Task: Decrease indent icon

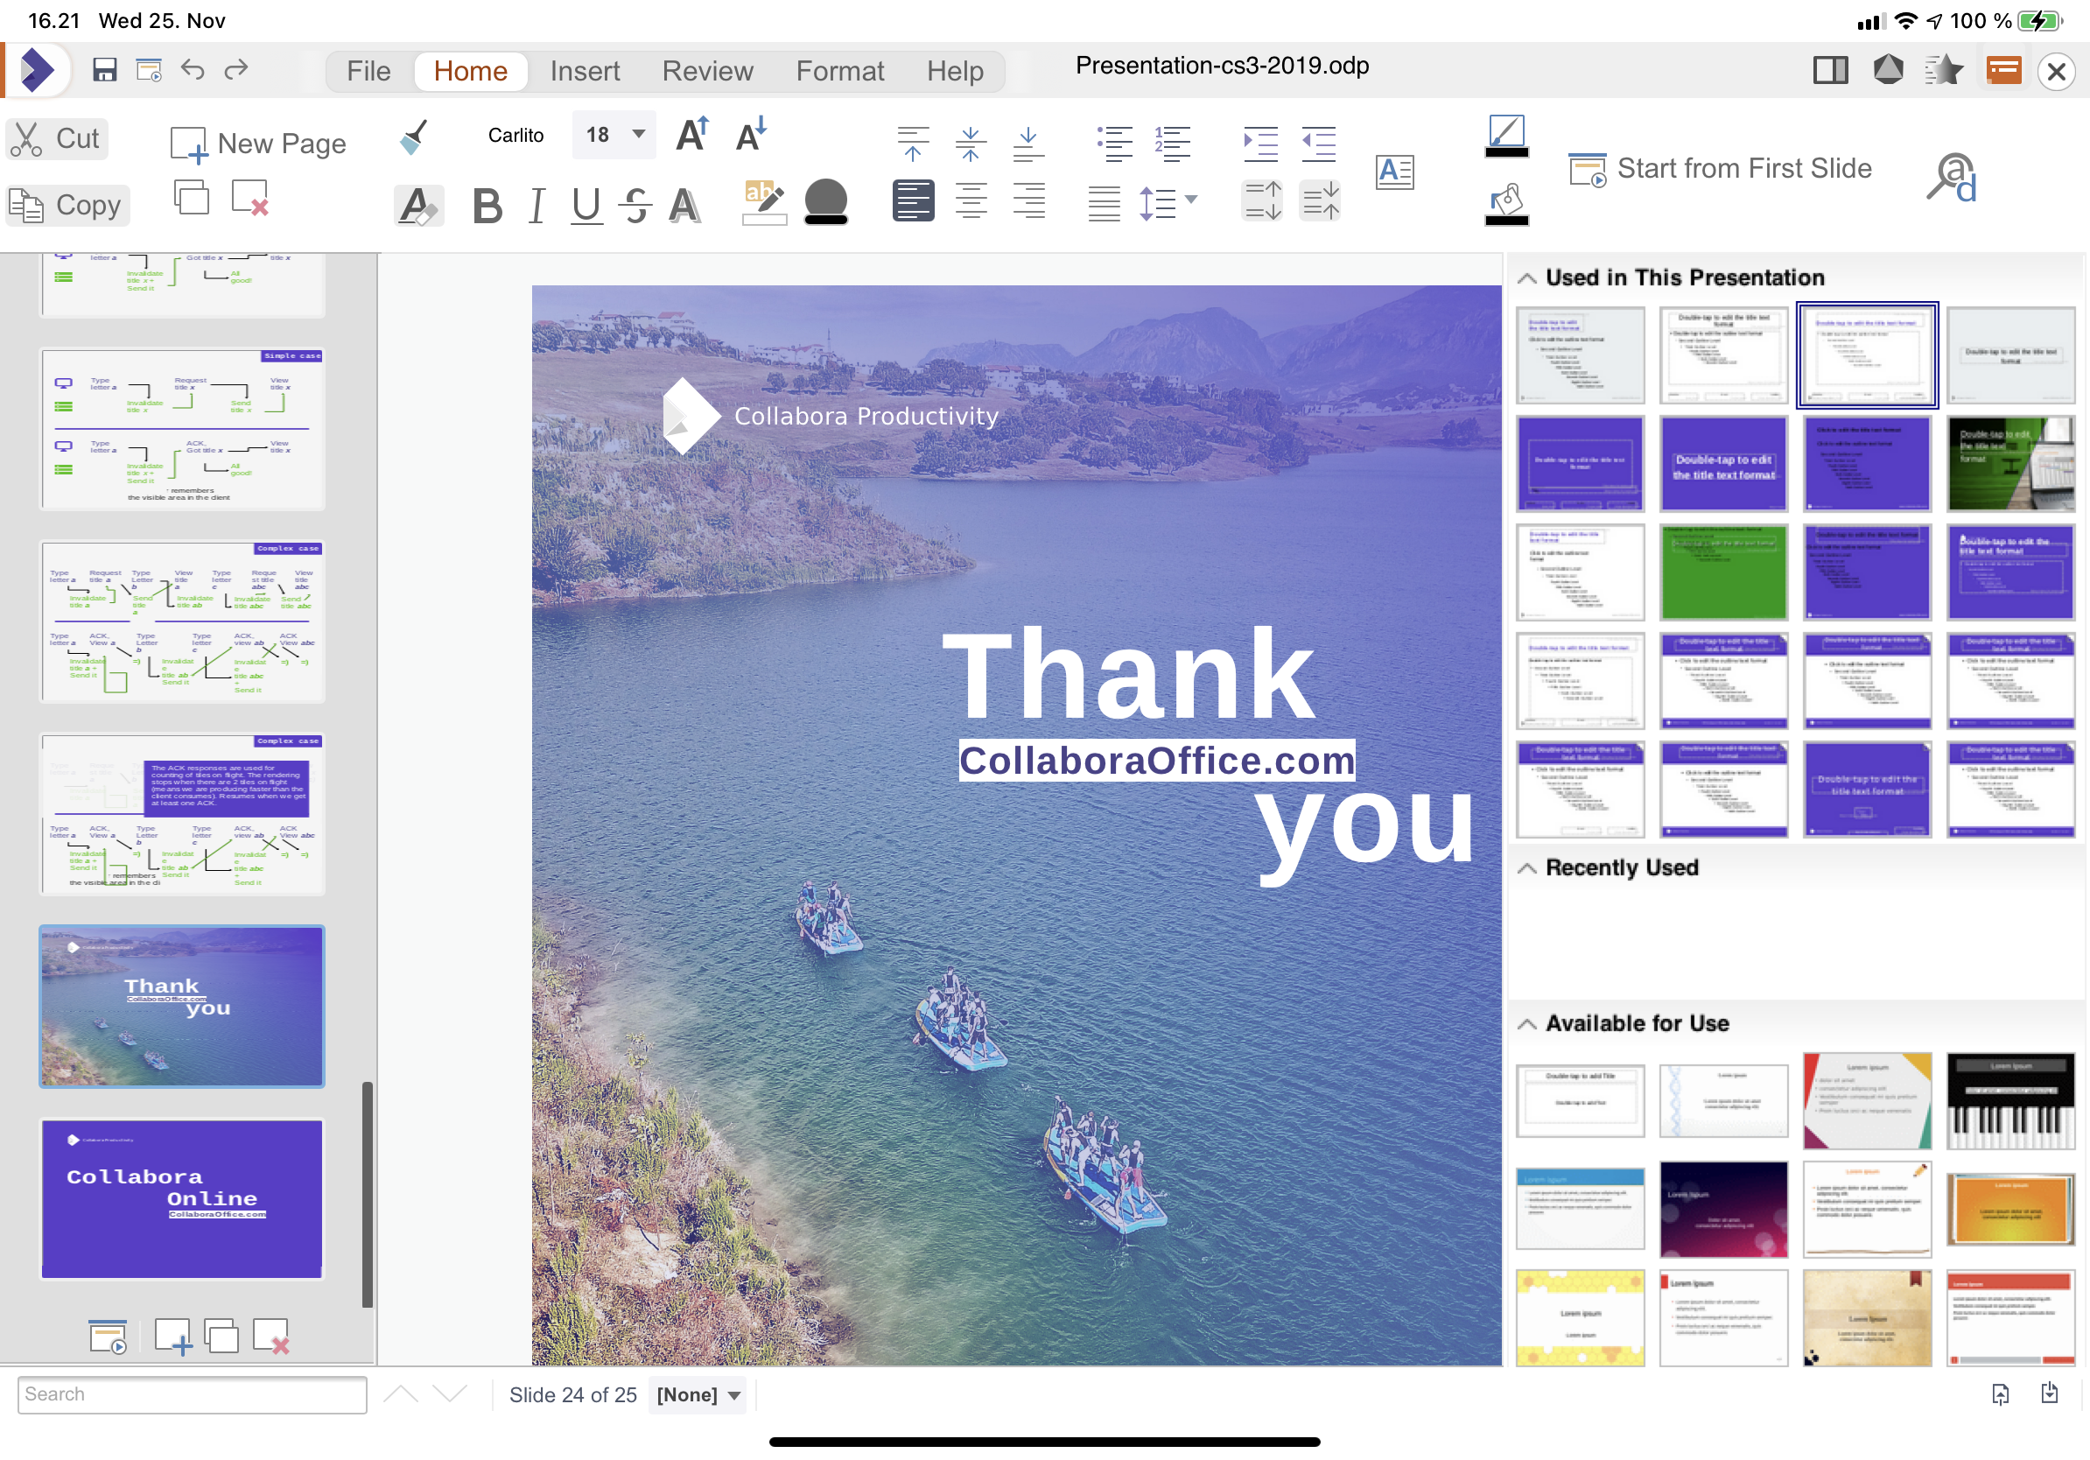Action: click(1318, 144)
